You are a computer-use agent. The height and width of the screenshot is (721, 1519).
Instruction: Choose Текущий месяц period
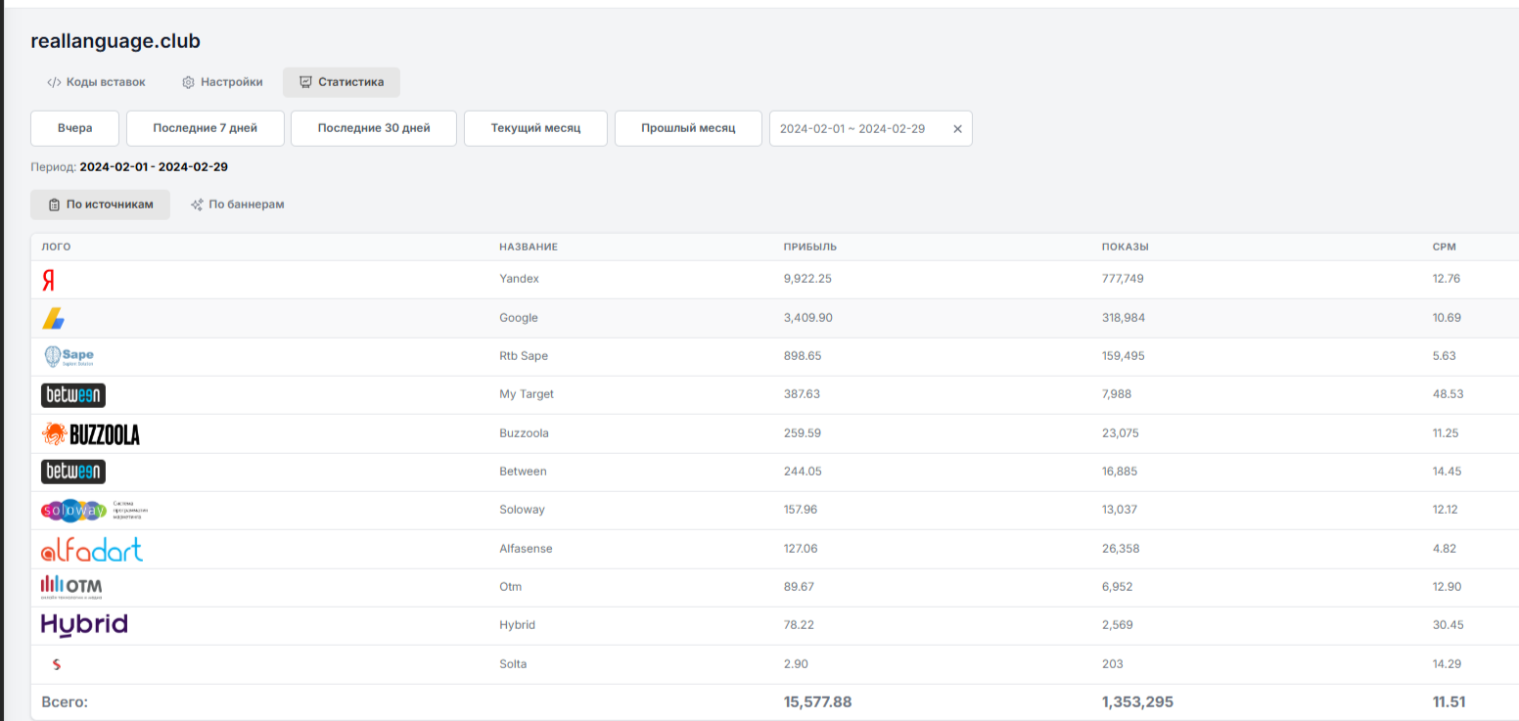535,128
